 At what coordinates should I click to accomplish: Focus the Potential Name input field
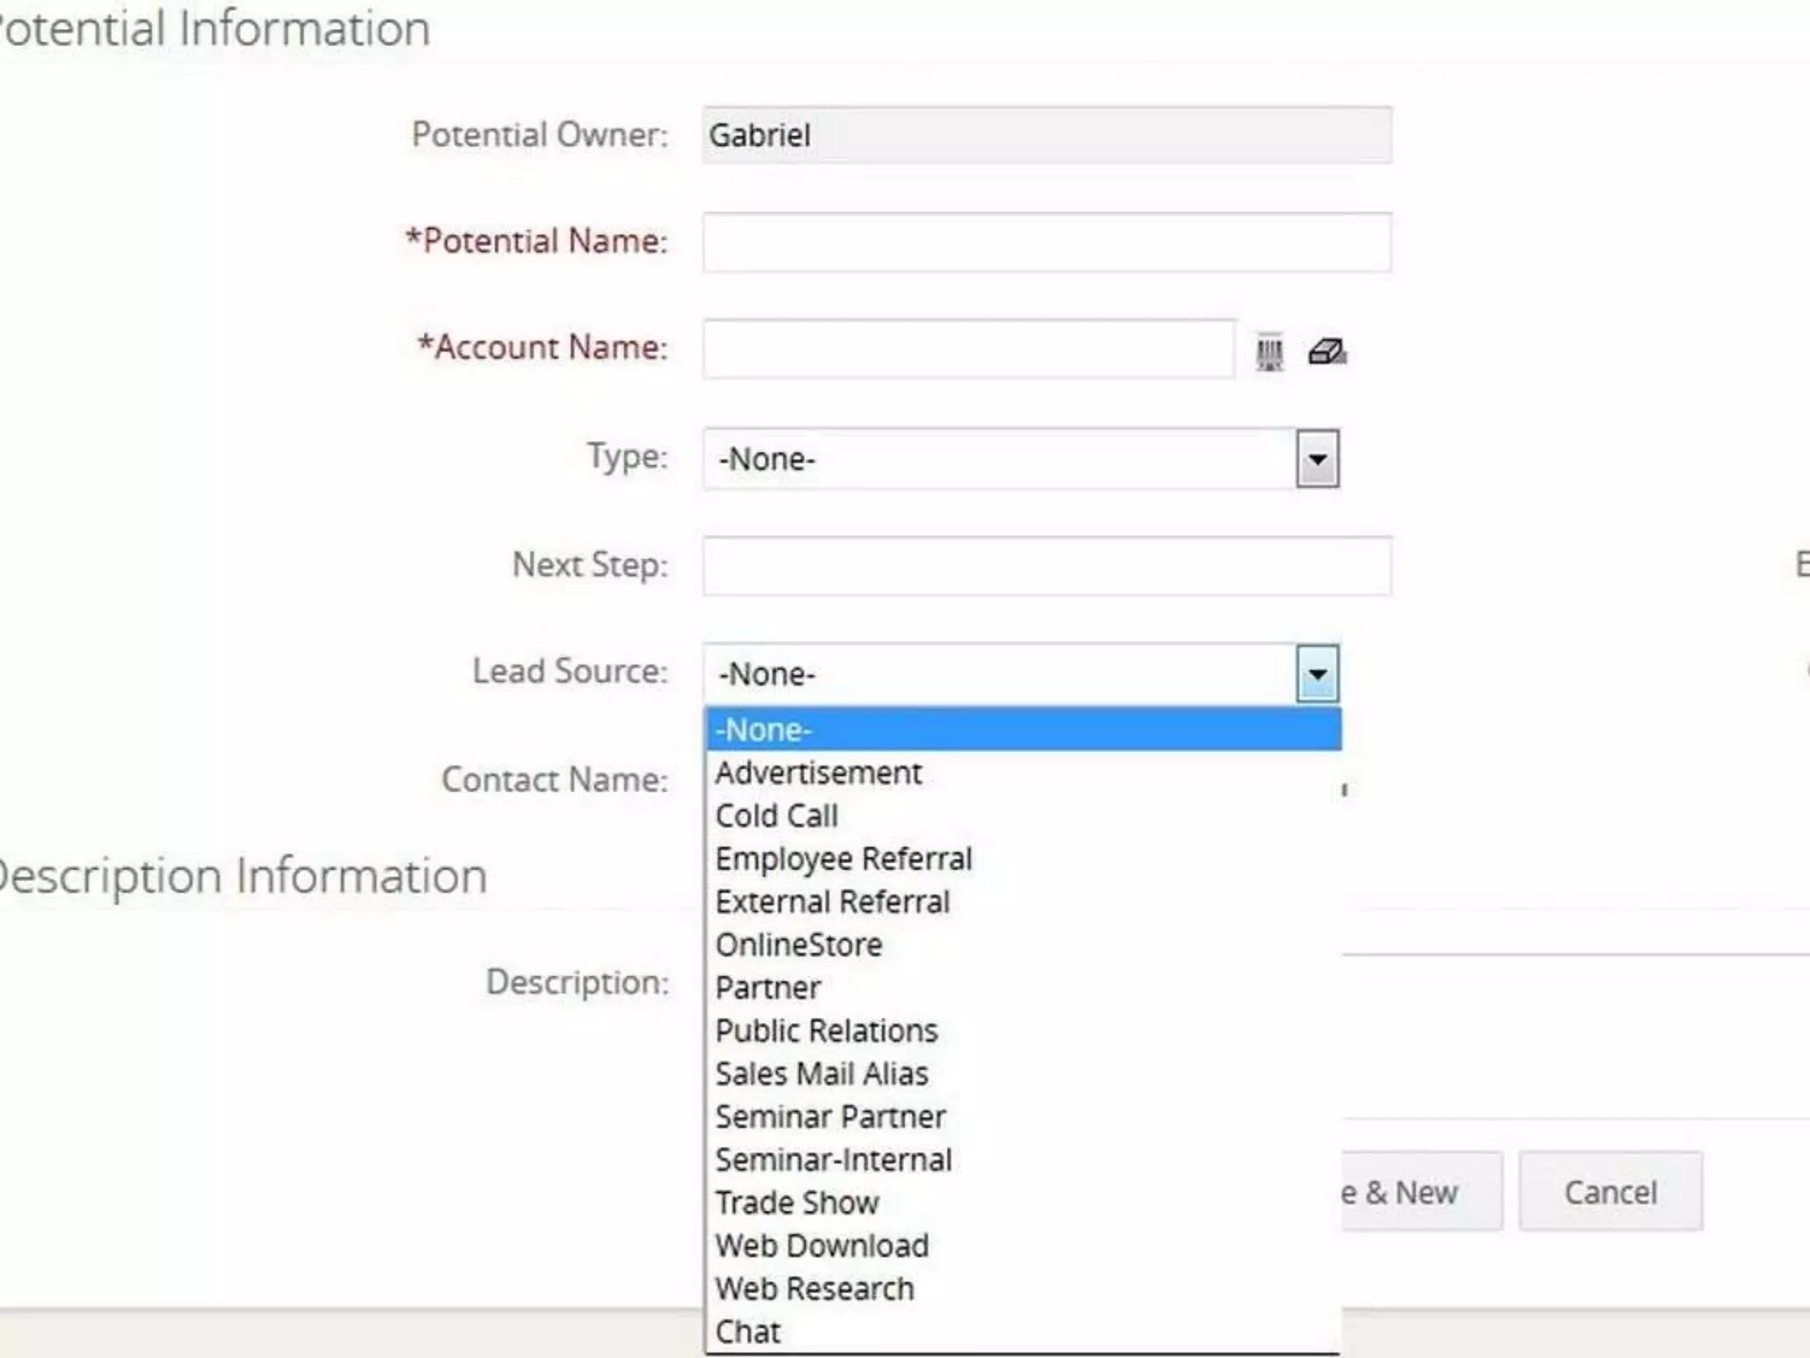(1046, 242)
